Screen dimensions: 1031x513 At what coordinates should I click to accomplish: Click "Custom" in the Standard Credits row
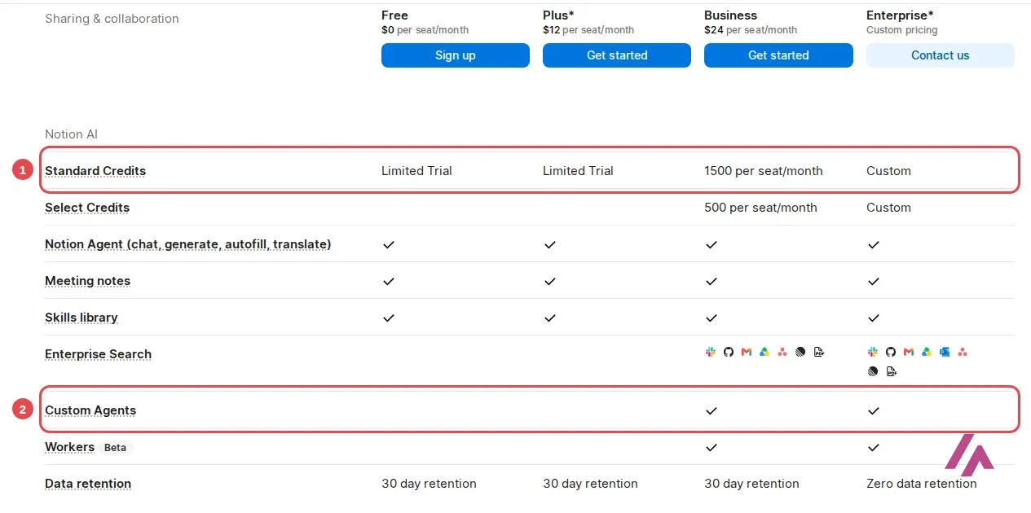[888, 171]
